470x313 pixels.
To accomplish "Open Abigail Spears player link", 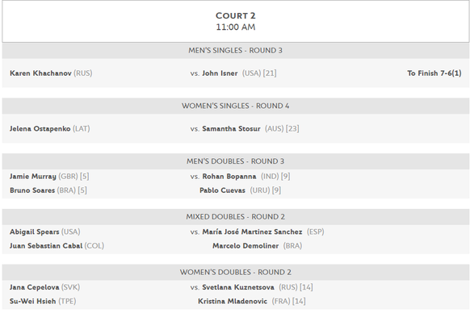I will pyautogui.click(x=34, y=232).
